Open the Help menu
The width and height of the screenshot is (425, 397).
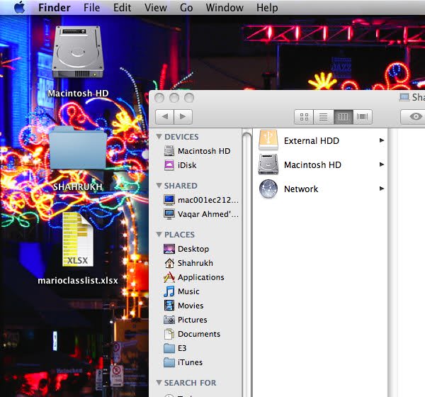pos(267,8)
